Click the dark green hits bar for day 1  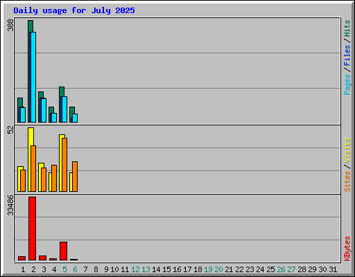pos(20,102)
